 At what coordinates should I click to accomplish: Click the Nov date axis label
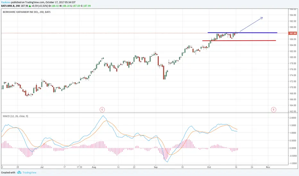[268, 167]
